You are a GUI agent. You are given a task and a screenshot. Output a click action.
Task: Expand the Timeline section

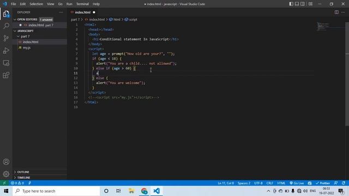point(23,177)
